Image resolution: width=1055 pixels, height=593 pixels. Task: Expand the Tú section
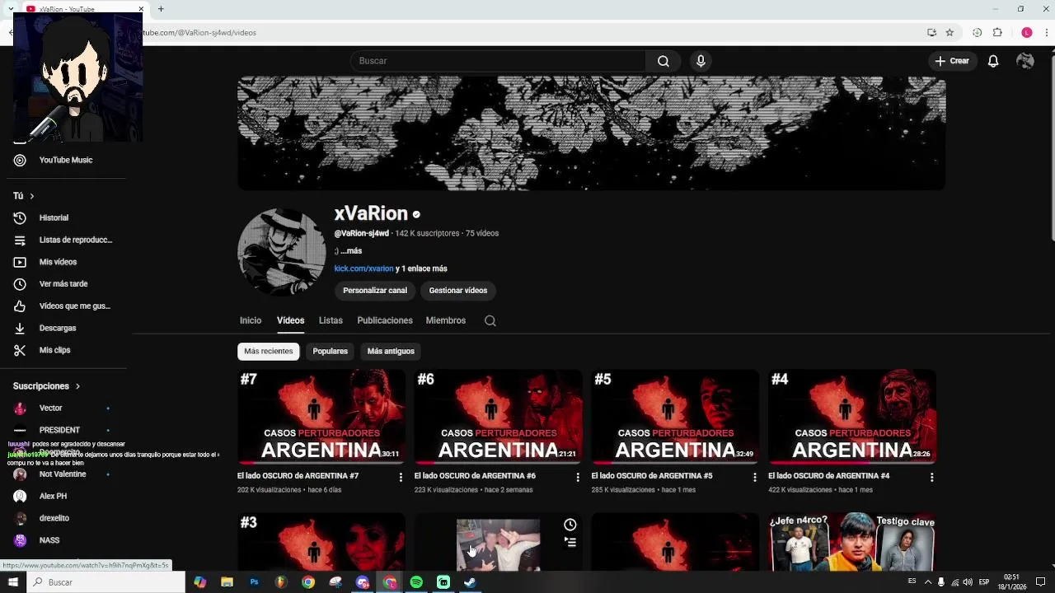23,196
